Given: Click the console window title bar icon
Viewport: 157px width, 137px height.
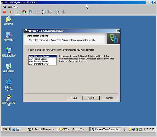Looking at the screenshot, I should click(3, 2).
